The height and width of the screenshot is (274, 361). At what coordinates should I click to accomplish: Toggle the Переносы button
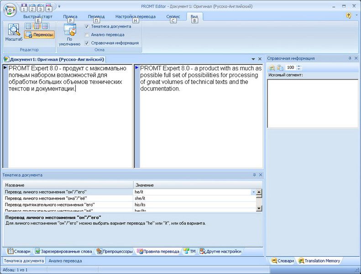[x=39, y=34]
